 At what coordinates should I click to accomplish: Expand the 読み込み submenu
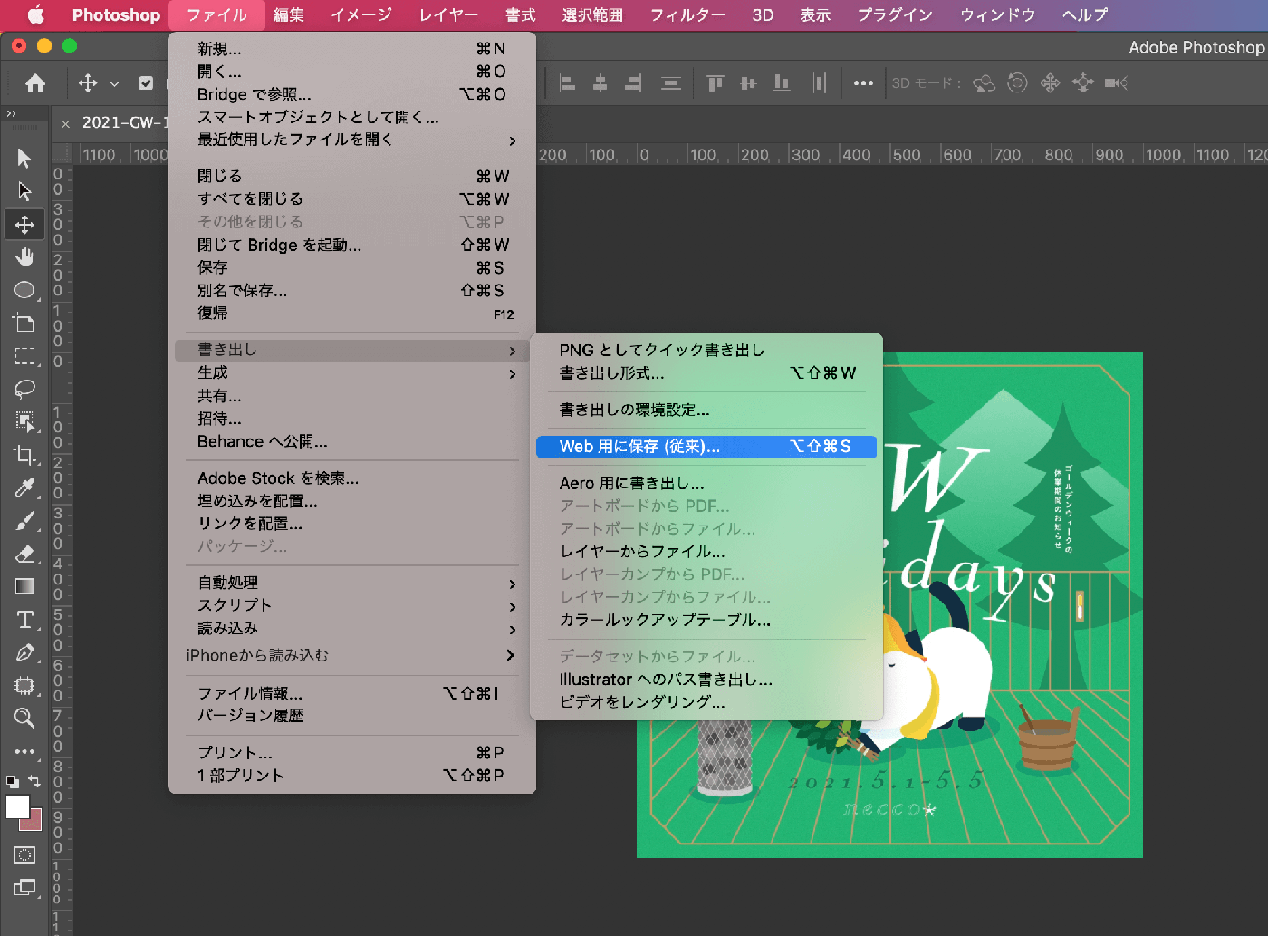352,628
